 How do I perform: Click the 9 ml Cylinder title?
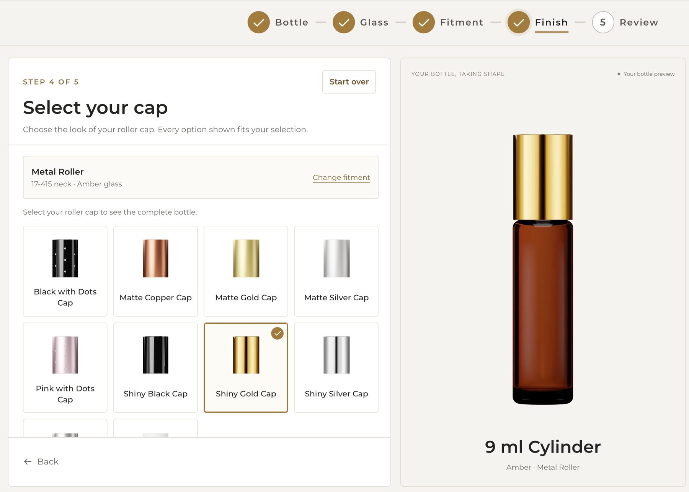[543, 446]
